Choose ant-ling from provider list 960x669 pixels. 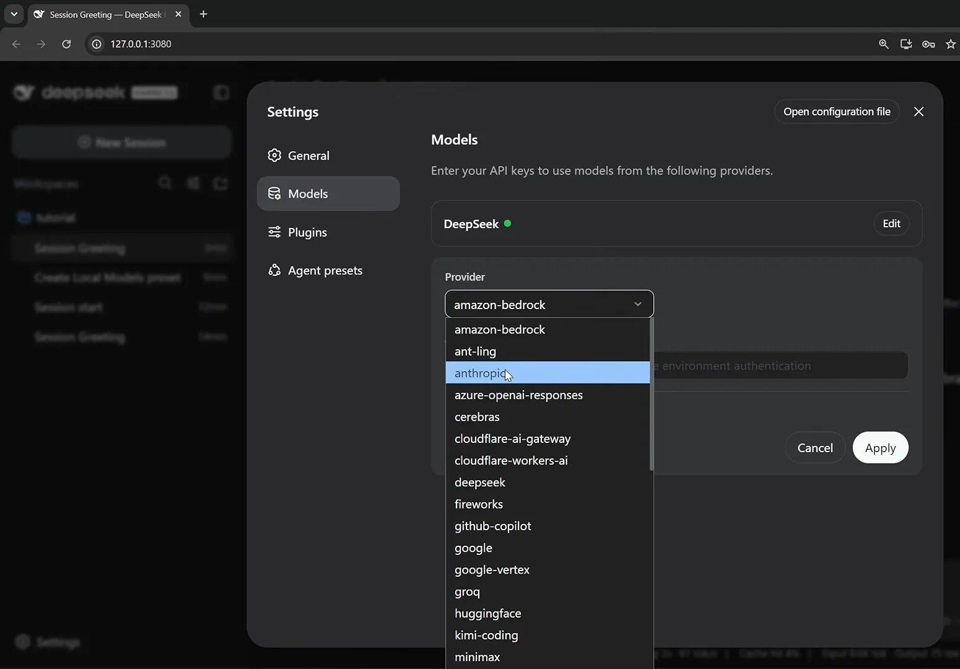point(548,351)
